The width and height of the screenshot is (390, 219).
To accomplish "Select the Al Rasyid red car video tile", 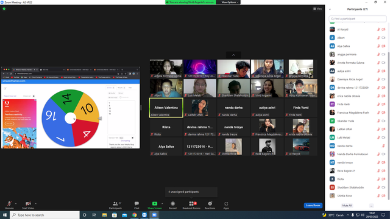I will (301, 147).
